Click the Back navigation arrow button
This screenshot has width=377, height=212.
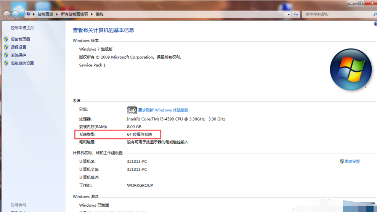click(6, 14)
